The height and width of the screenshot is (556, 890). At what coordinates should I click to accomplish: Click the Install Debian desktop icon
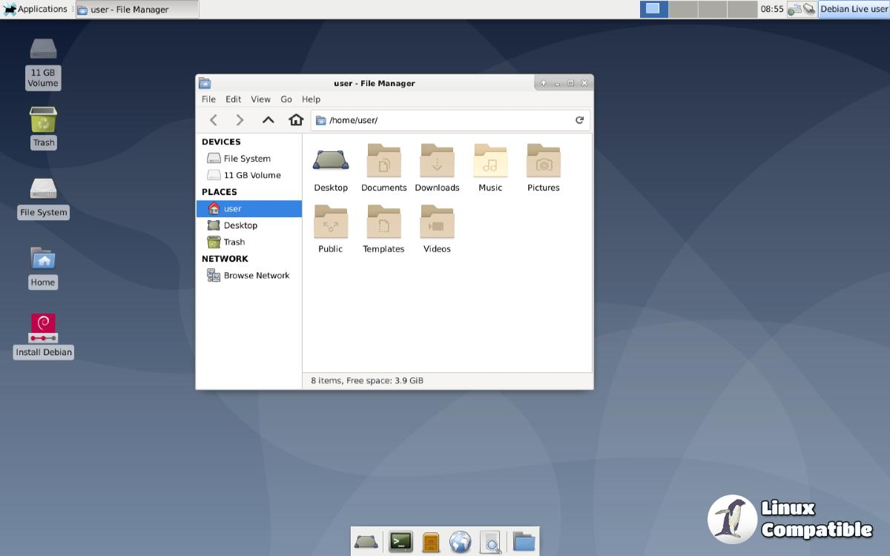click(x=43, y=328)
